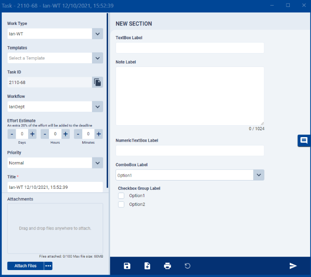311x277 pixels.
Task: Increase Minutes effort estimate
Action: [x=98, y=134]
